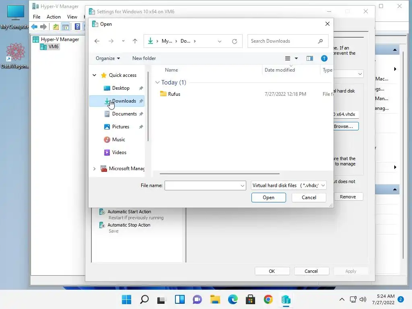
Task: Collapse the Quick access tree
Action: [x=94, y=75]
